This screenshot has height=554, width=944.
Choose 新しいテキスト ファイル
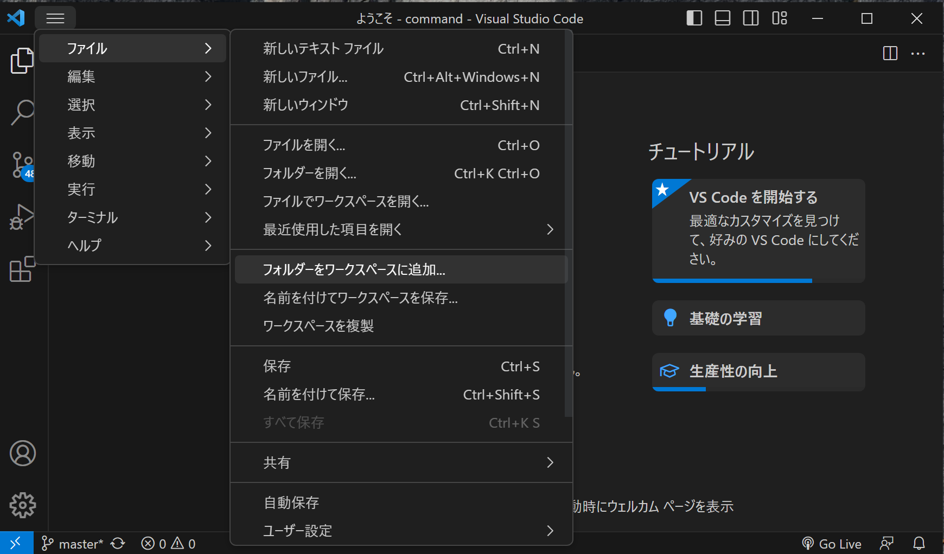pyautogui.click(x=401, y=49)
